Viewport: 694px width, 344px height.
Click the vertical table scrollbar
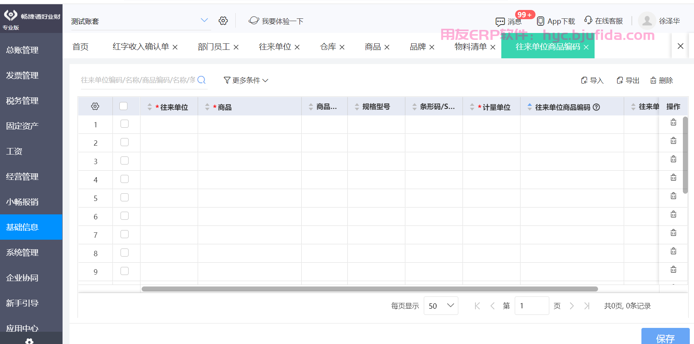click(x=685, y=155)
